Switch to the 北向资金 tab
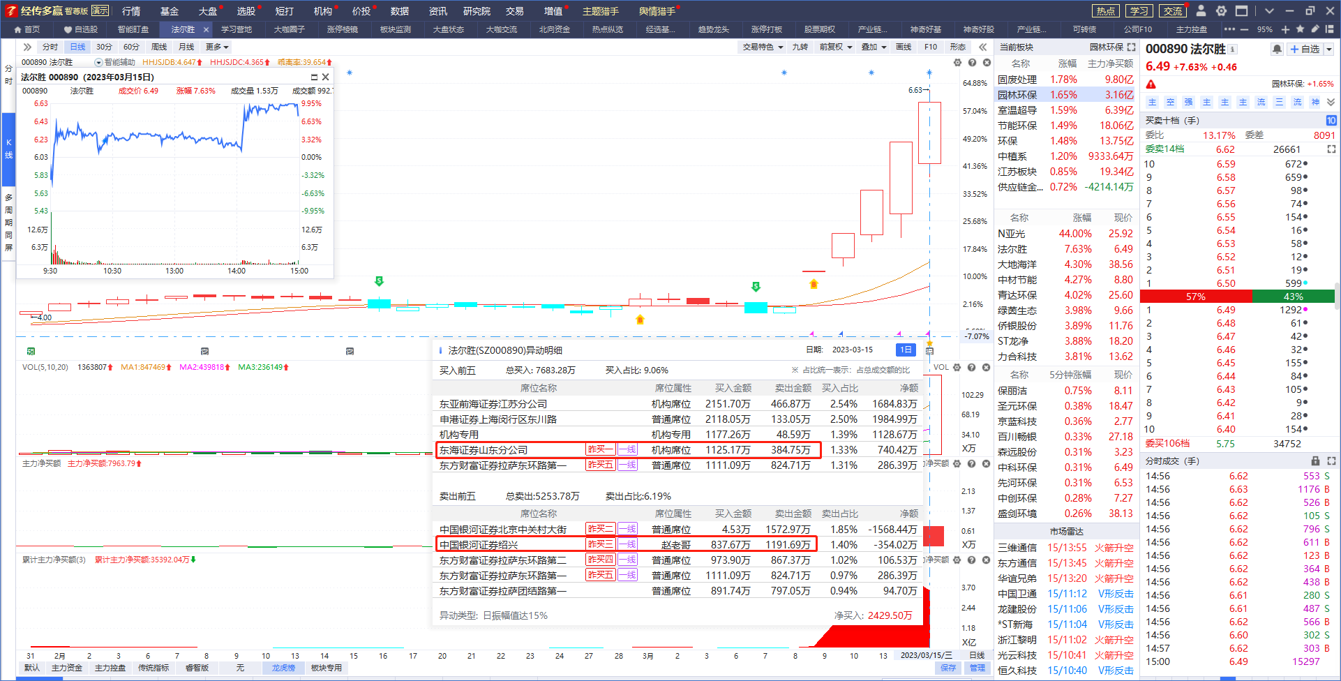 [555, 29]
